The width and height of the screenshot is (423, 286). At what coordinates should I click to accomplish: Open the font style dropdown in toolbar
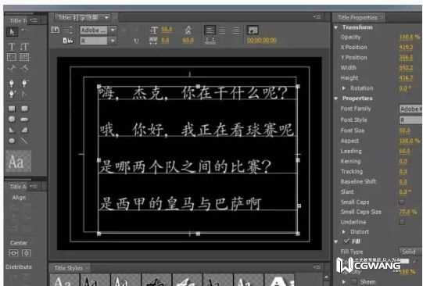click(113, 41)
